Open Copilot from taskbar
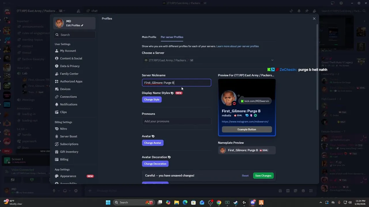The width and height of the screenshot is (369, 207). pos(168,202)
